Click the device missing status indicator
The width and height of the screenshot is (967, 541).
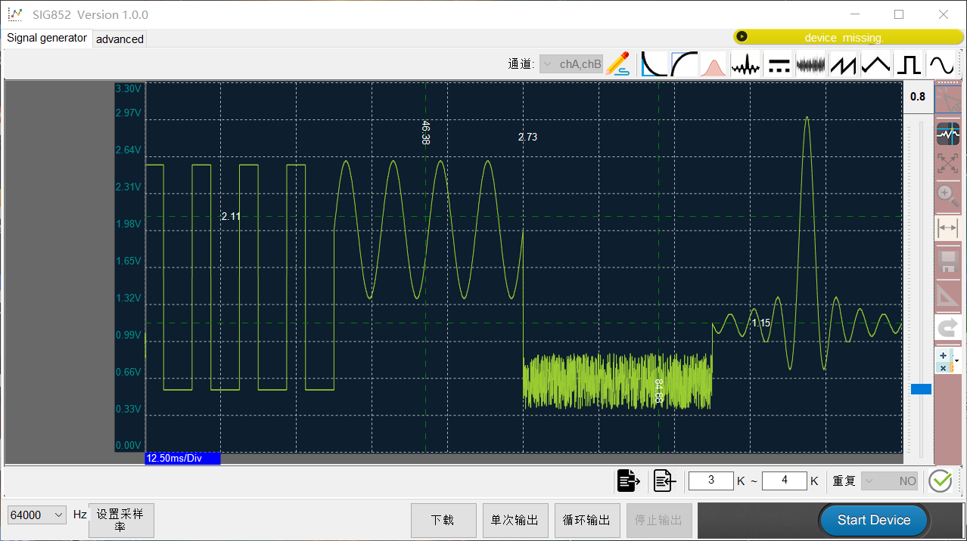pos(848,37)
